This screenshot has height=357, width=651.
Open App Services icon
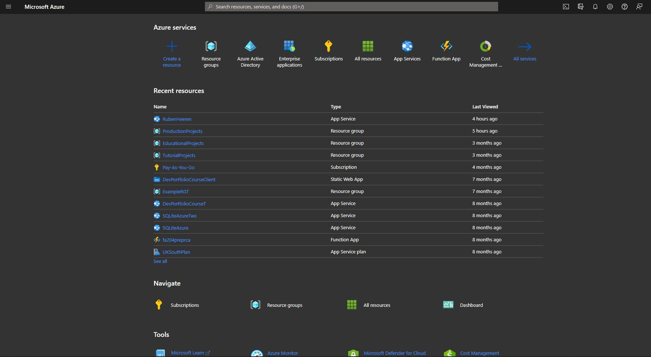407,46
